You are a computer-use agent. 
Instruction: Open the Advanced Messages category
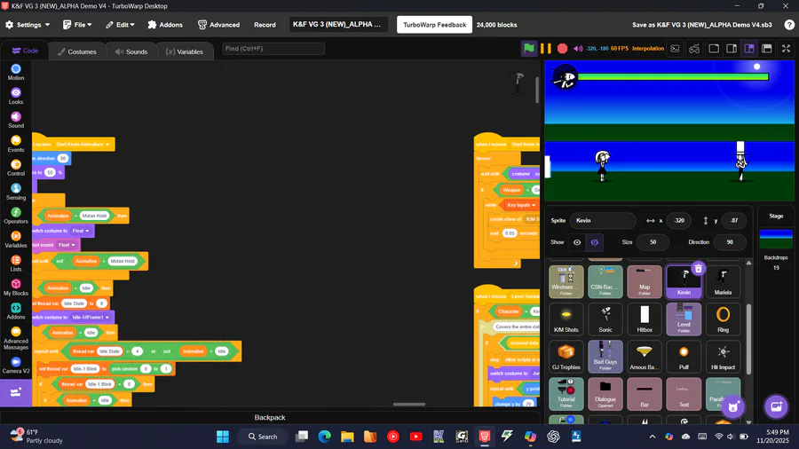[x=16, y=339]
